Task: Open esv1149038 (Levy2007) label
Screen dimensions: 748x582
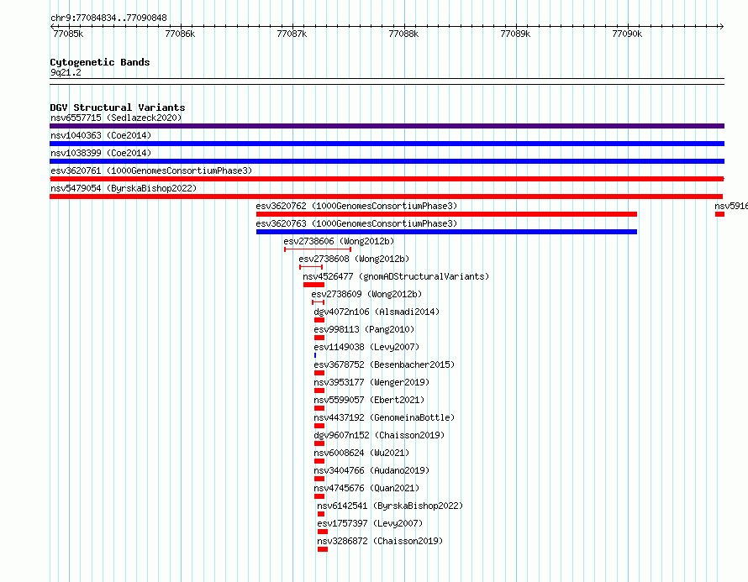Action: click(366, 347)
